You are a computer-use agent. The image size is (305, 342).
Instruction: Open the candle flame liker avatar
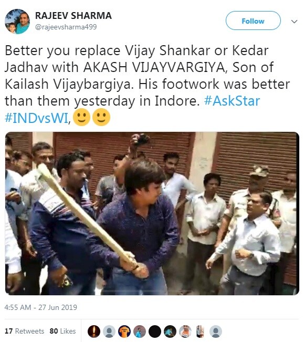pos(94,331)
